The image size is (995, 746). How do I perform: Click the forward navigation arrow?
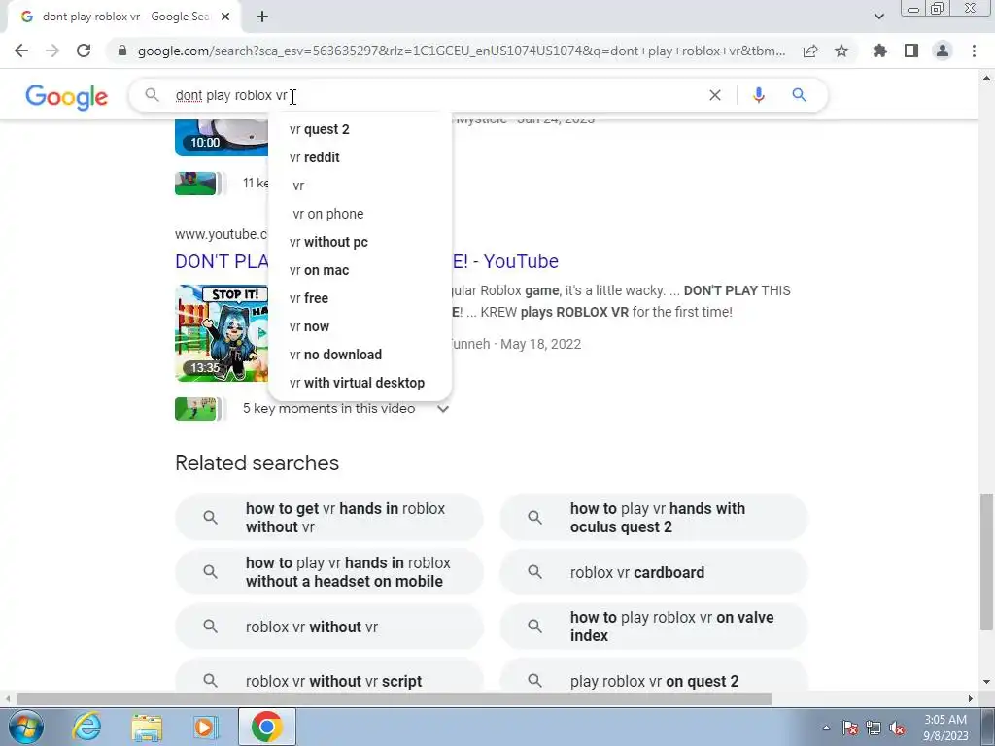(x=52, y=51)
